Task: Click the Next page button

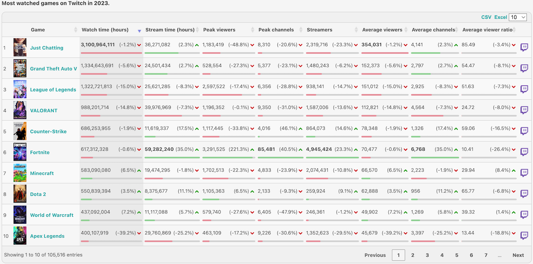Action: [x=518, y=255]
